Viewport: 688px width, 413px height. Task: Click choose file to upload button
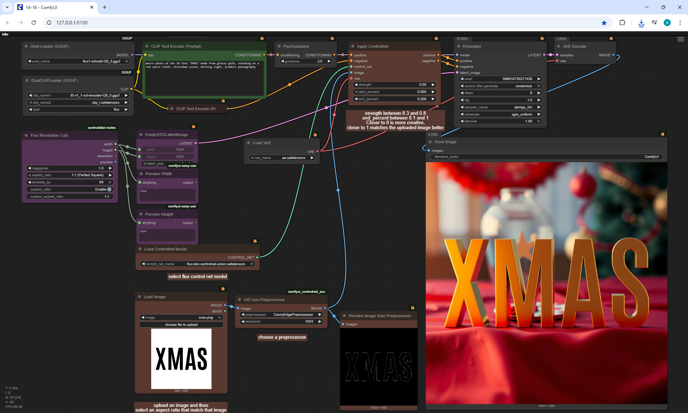point(181,325)
